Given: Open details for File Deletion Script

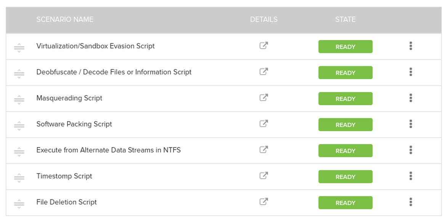Looking at the screenshot, I should (x=263, y=202).
